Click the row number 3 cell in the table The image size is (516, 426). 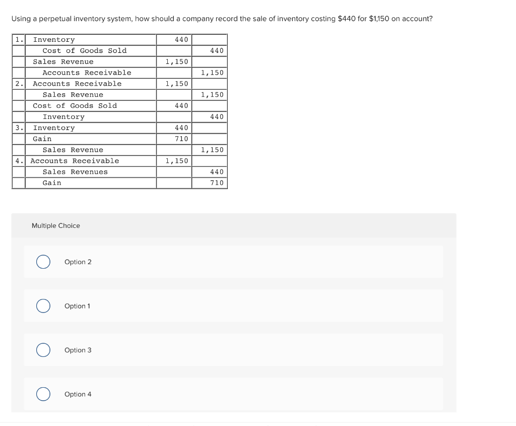18,128
